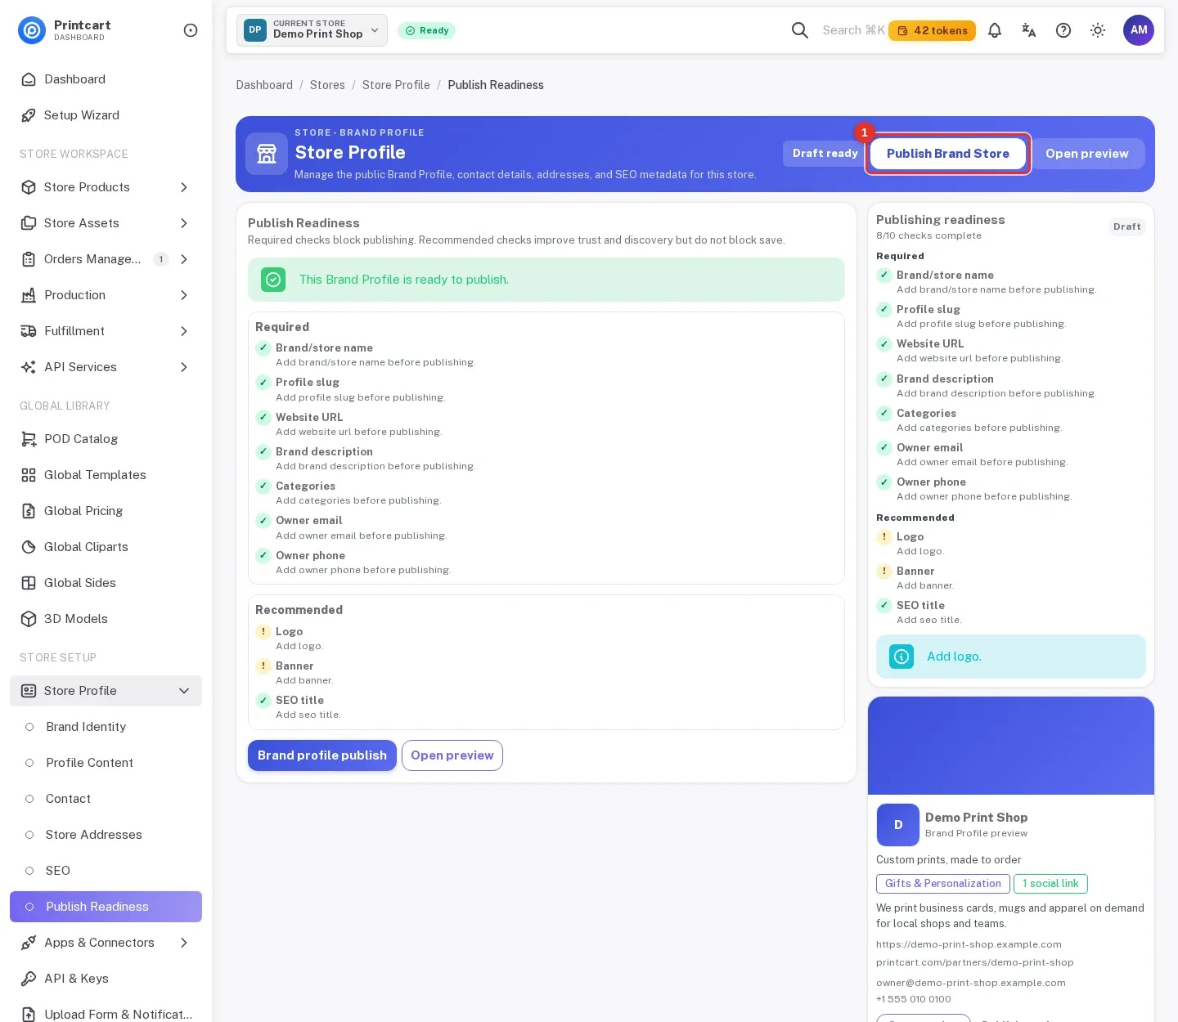Open the Store Addresses subpage
This screenshot has height=1022, width=1178.
pos(106,835)
